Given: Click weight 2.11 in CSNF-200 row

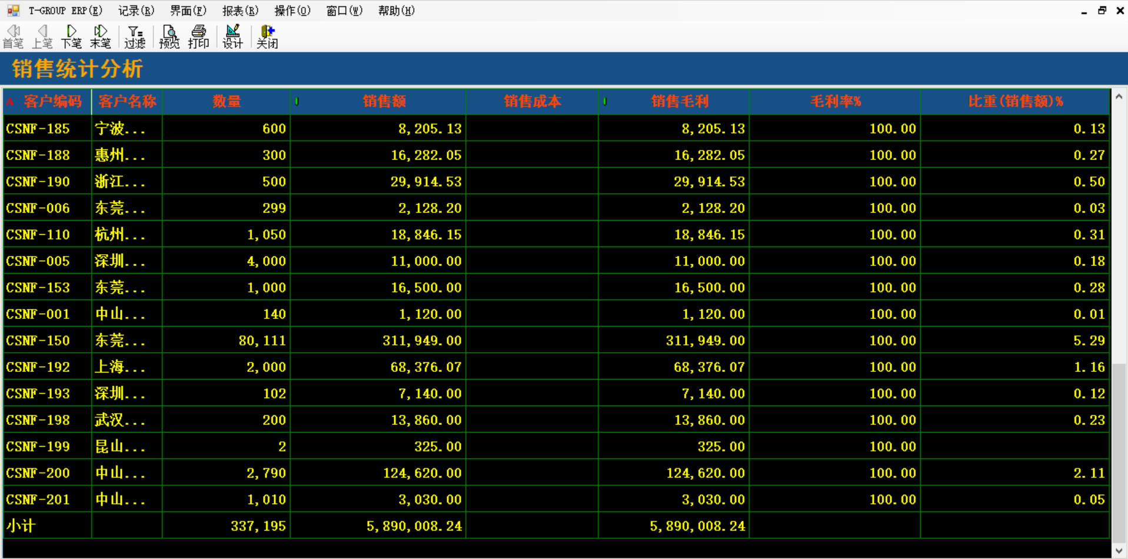Looking at the screenshot, I should [x=1089, y=473].
